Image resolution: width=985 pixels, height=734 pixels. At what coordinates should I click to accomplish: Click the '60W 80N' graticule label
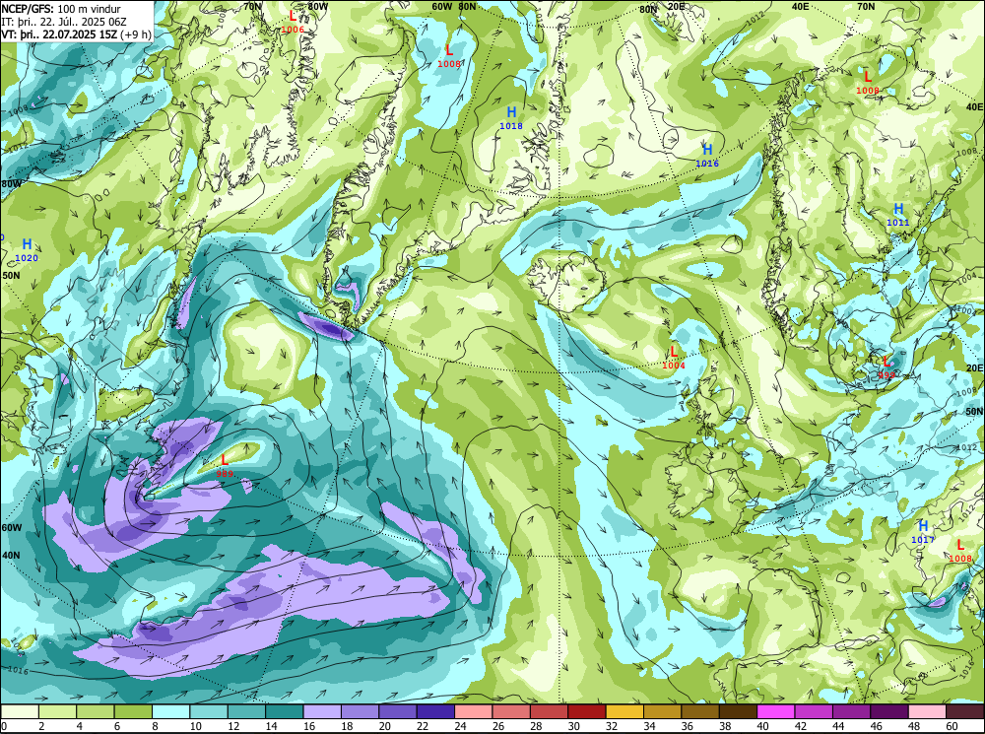tap(453, 6)
